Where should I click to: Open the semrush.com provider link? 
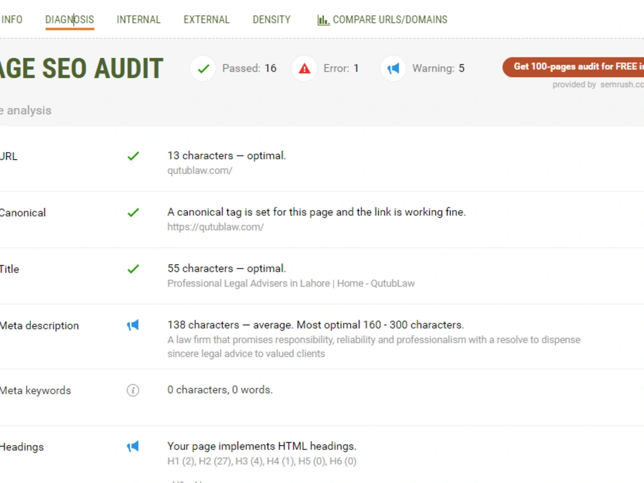622,84
